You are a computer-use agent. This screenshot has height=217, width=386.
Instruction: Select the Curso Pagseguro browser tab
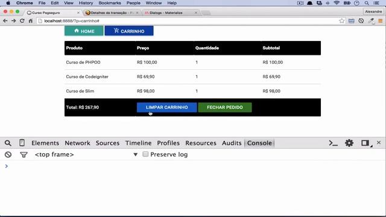pos(53,13)
